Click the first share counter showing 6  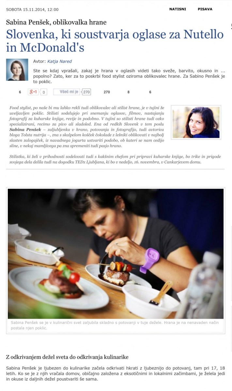pos(20,92)
